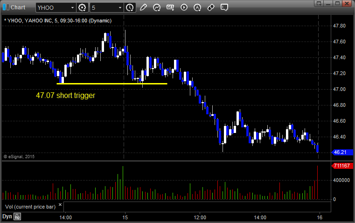Open the studies chart-line menu
Viewport: 355px width, 223px height.
[156, 7]
